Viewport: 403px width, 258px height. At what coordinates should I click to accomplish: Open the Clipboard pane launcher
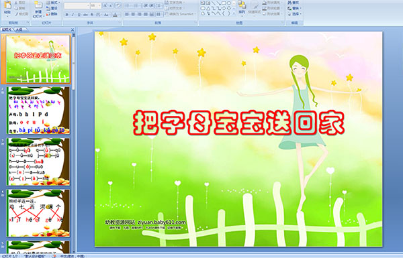coord(28,23)
